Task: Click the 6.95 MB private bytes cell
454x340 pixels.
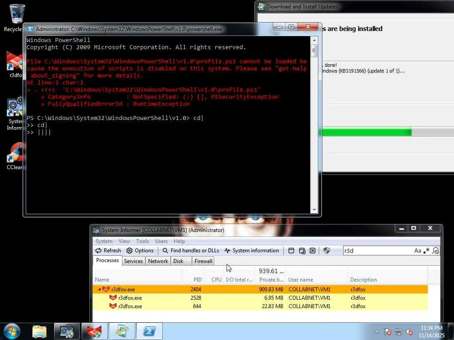Action: point(274,298)
